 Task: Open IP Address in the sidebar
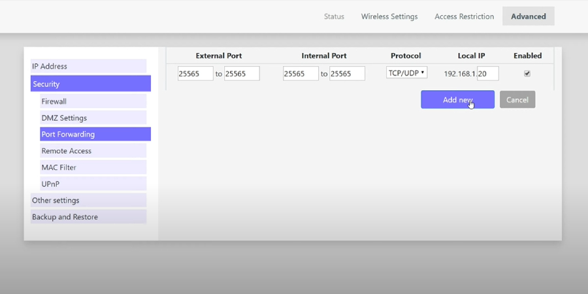point(88,66)
